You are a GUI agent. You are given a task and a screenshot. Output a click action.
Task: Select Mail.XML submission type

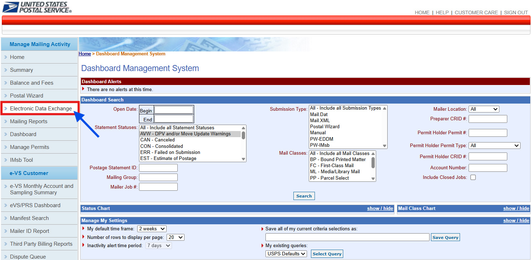[x=345, y=121]
